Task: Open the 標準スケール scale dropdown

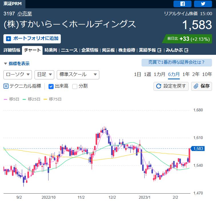Action: pyautogui.click(x=78, y=75)
